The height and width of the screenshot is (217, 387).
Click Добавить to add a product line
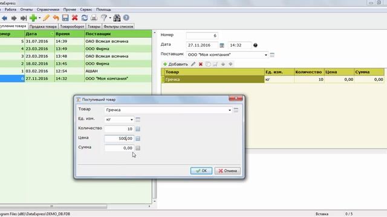(x=175, y=64)
